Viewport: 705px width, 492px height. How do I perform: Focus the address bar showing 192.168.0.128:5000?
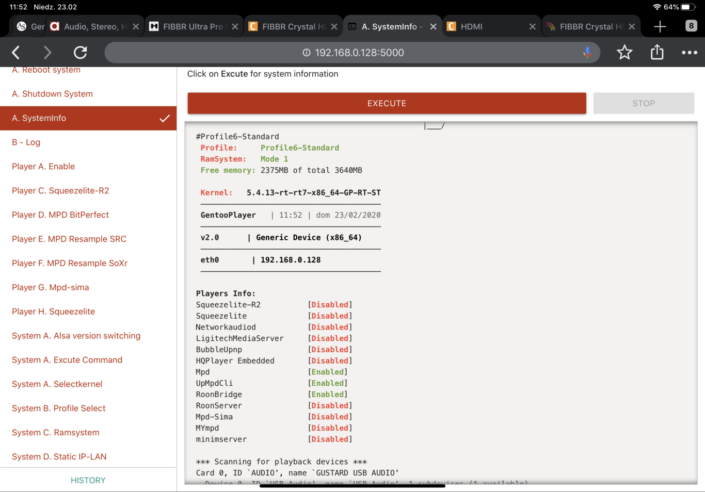pyautogui.click(x=352, y=53)
